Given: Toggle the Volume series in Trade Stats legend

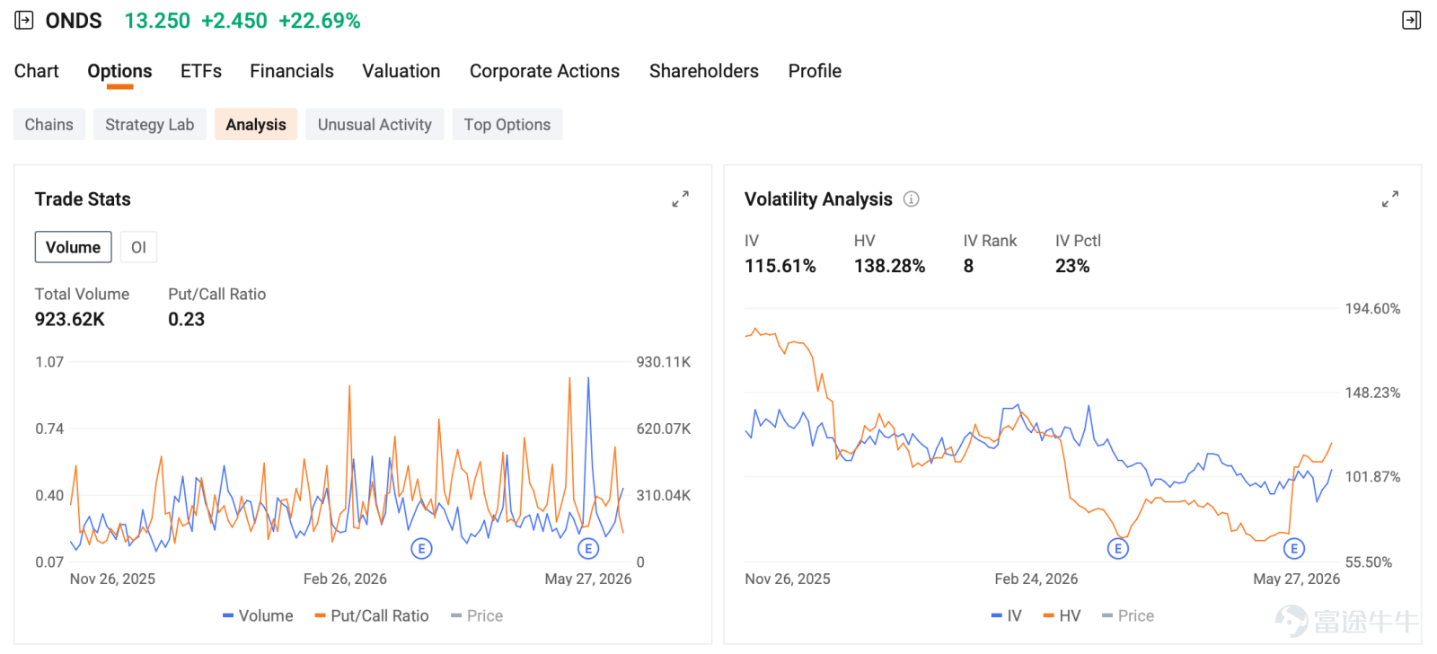Looking at the screenshot, I should click(258, 616).
